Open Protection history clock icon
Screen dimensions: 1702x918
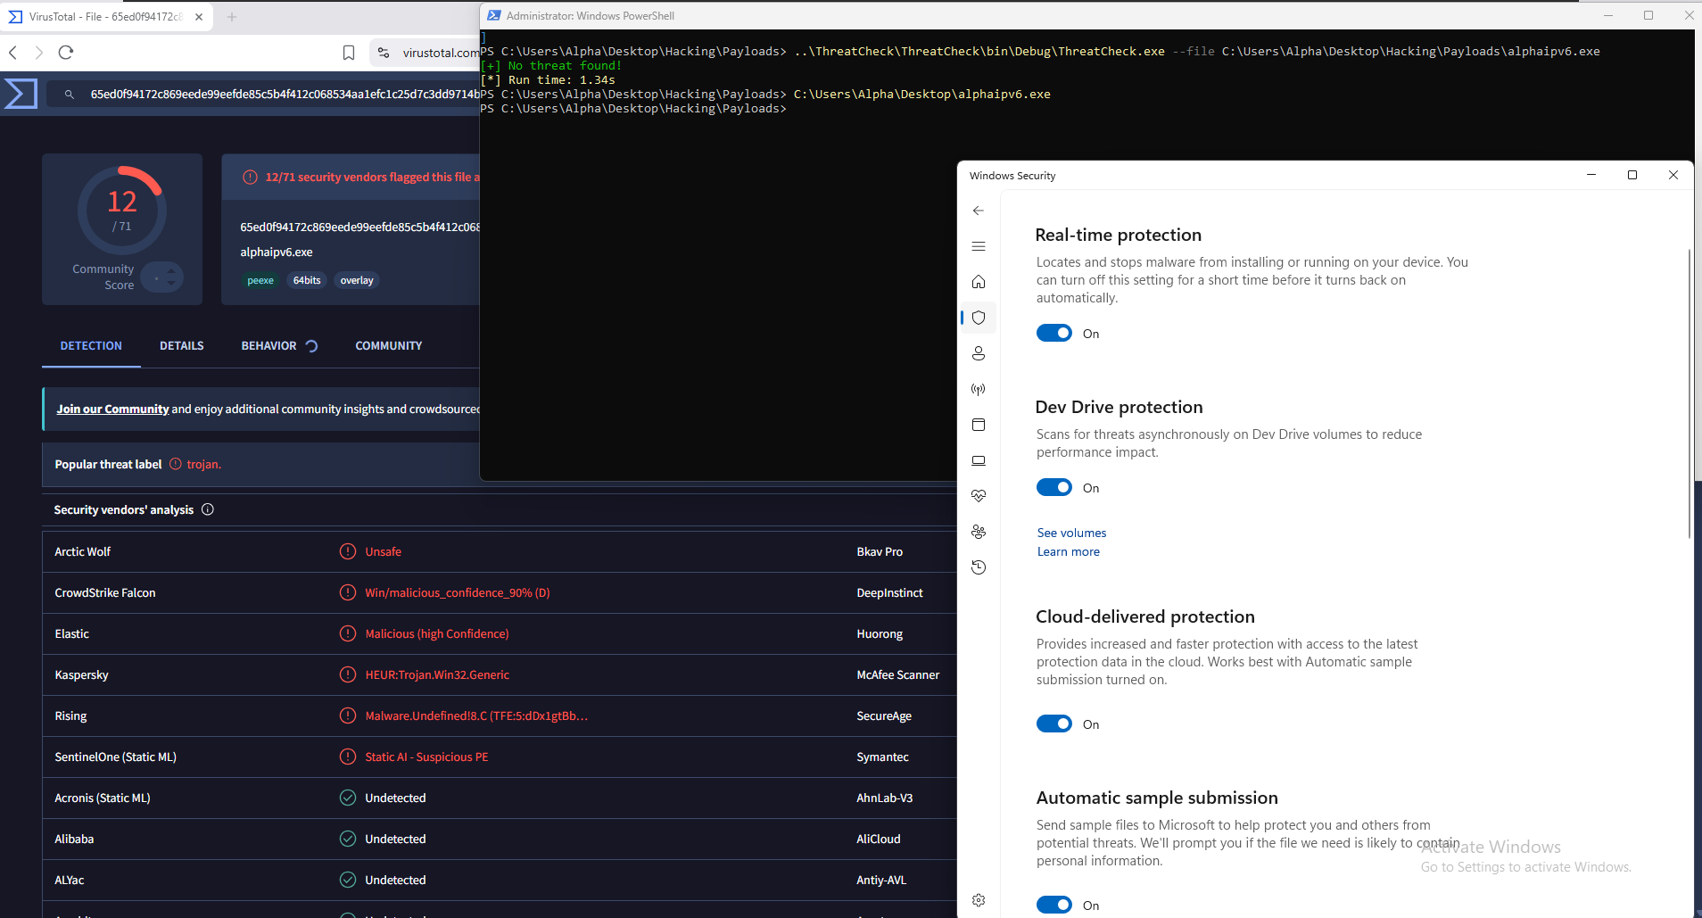point(979,567)
